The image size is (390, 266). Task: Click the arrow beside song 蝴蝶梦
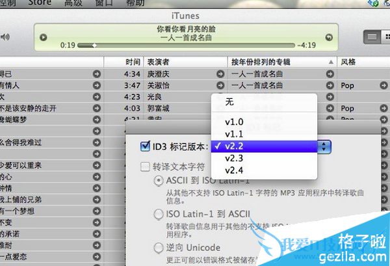pyautogui.click(x=97, y=120)
